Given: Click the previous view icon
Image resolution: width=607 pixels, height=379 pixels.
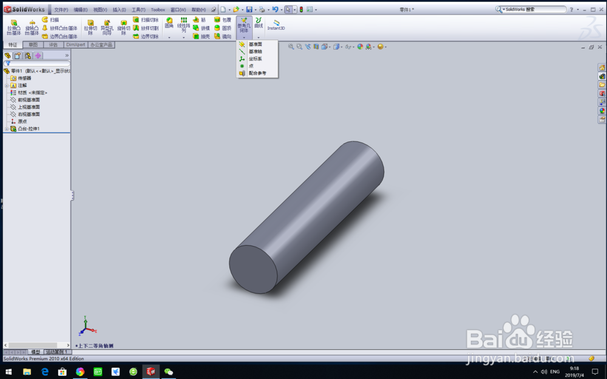Looking at the screenshot, I should [x=308, y=47].
